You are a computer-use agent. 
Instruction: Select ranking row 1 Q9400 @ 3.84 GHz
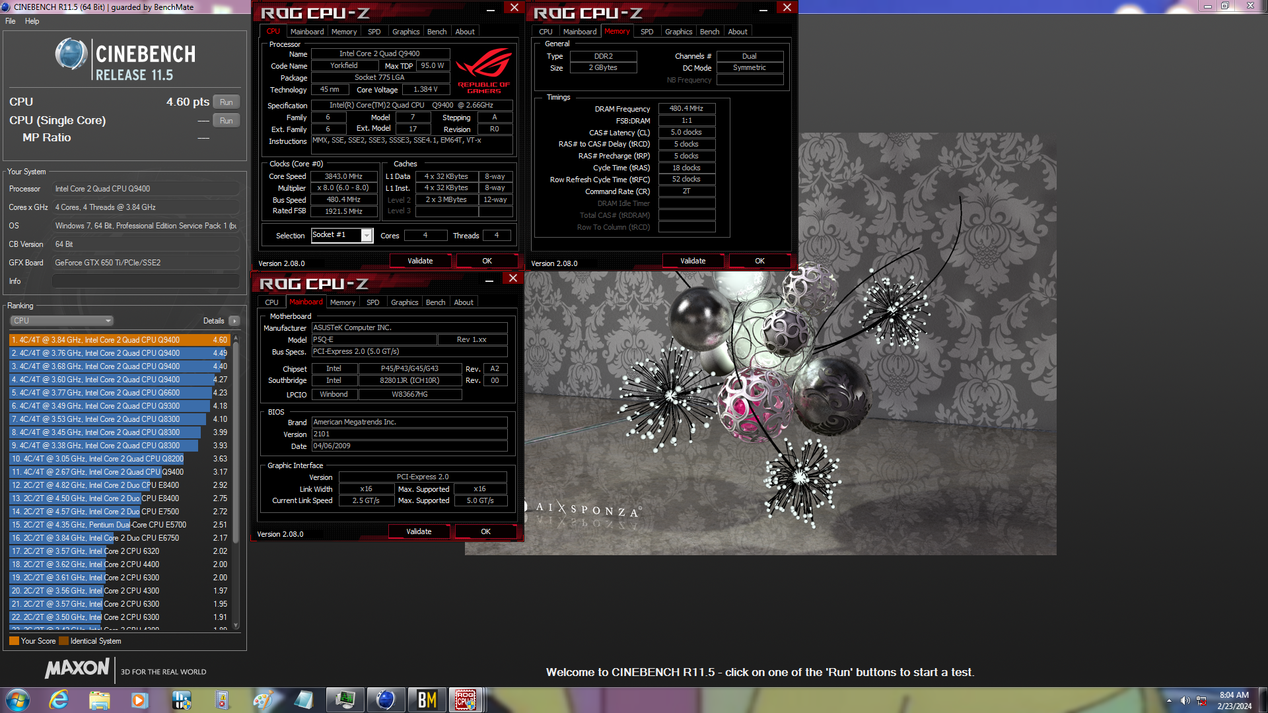(120, 340)
